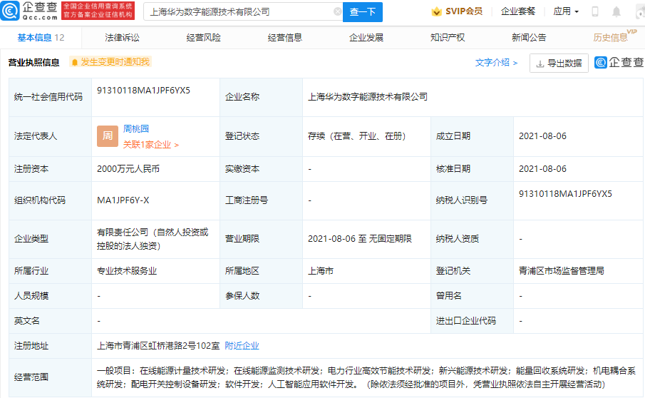Viewport: 645px width, 398px height.
Task: Enable 发生变更时通知我 change notification
Action: 110,62
